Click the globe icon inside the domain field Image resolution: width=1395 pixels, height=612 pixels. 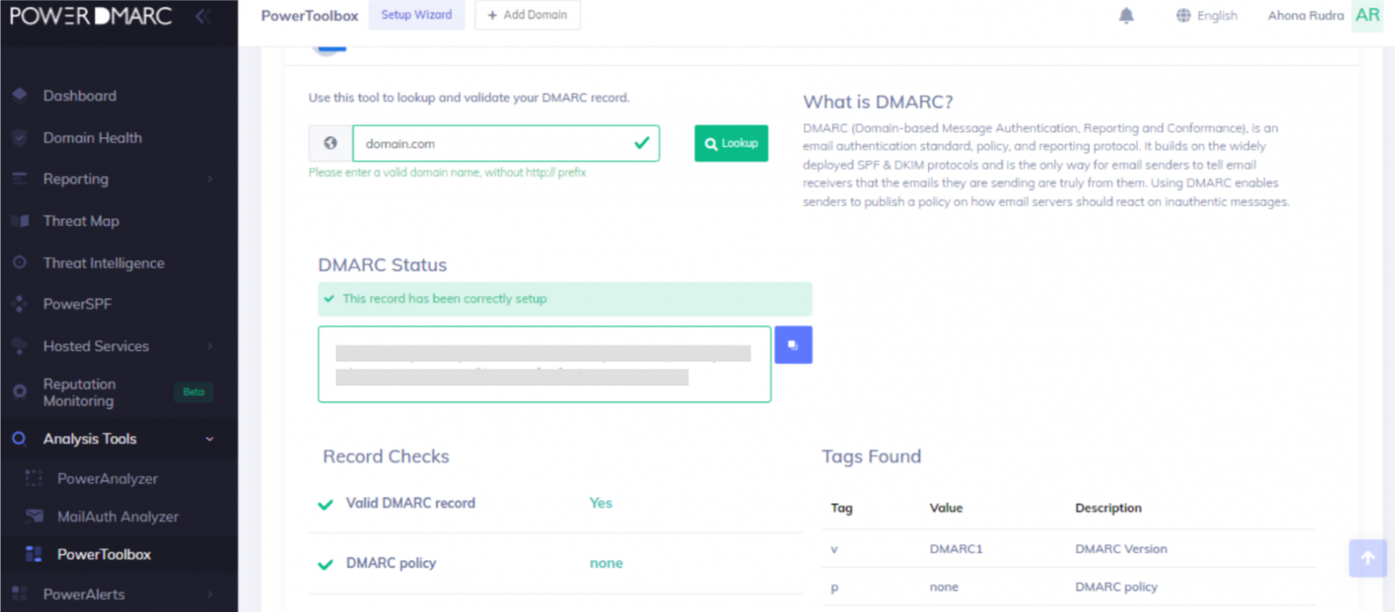coord(329,143)
